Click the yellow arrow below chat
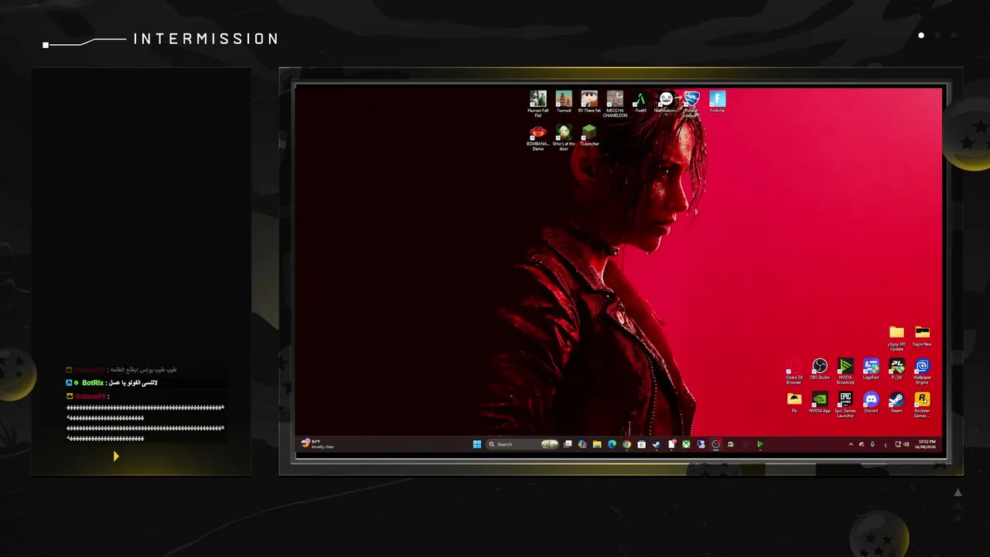 (116, 456)
